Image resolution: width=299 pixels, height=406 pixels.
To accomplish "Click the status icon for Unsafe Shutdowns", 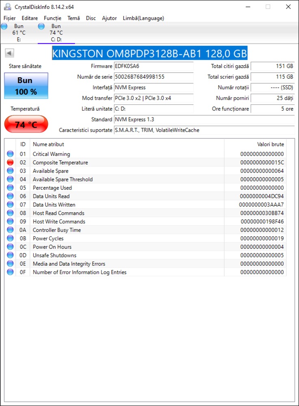I will 11,255.
